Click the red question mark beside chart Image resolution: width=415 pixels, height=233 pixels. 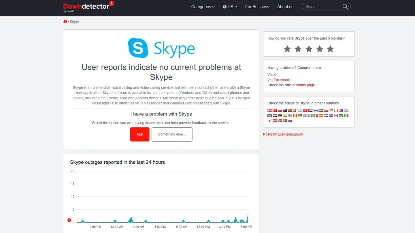click(x=69, y=220)
